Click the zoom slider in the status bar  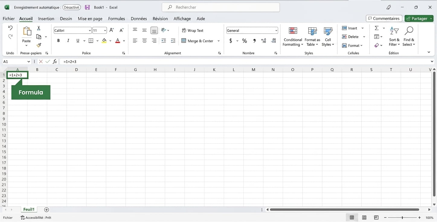(x=402, y=217)
